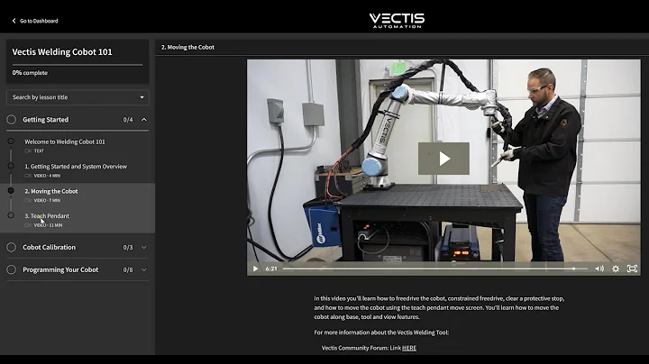Seek along the video progress bar
The height and width of the screenshot is (364, 649).
point(435,268)
